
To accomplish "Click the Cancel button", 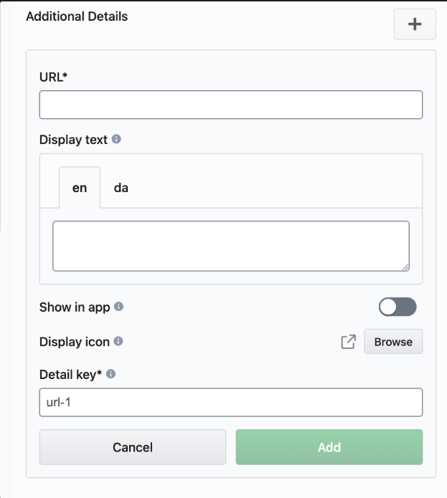I will pos(133,447).
